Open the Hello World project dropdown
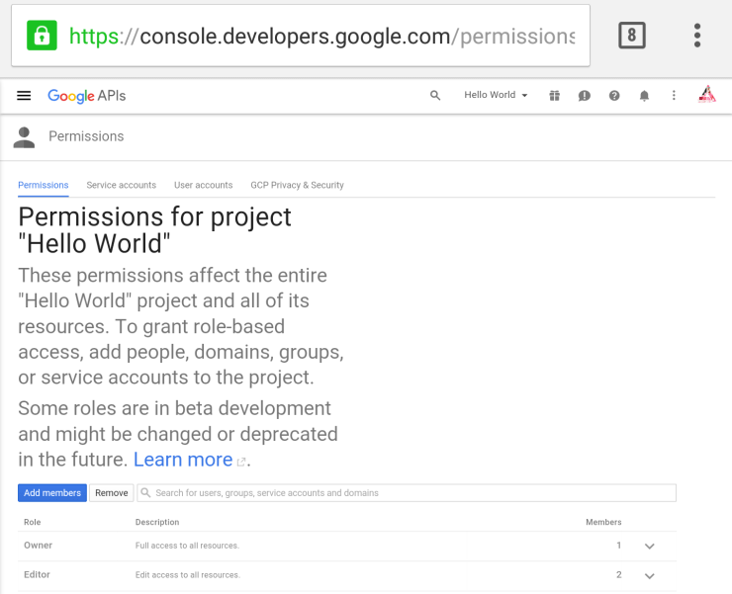Screen dimensions: 732x594 coord(496,96)
